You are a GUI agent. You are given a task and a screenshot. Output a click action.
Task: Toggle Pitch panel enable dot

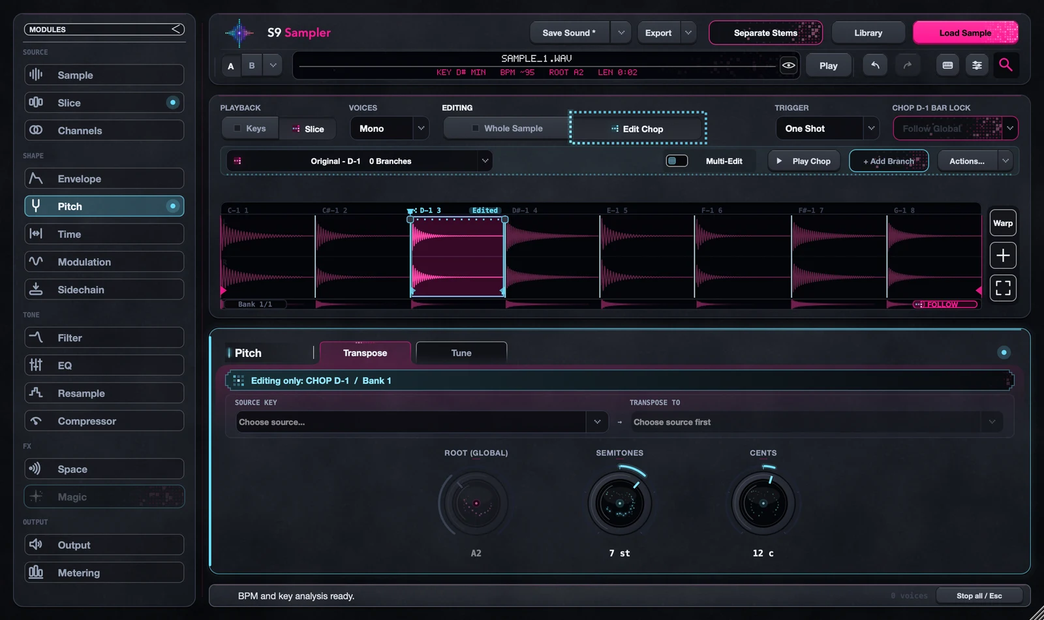pos(1004,352)
